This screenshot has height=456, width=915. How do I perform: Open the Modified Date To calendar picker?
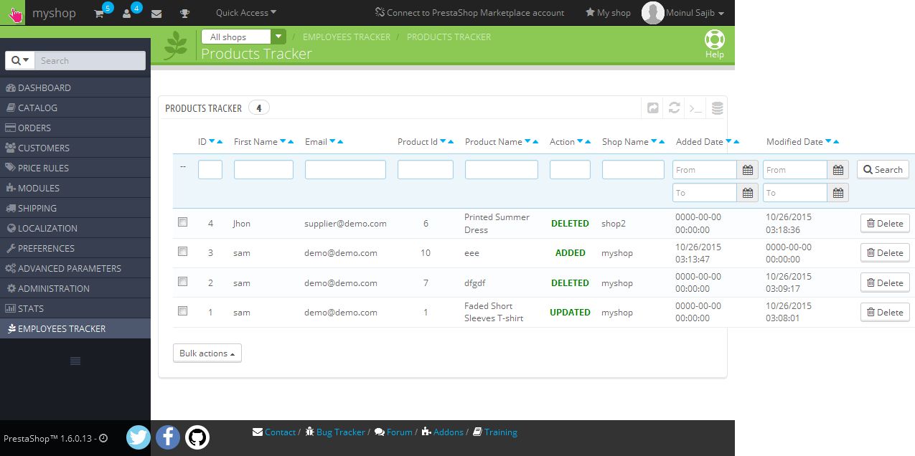coord(838,193)
